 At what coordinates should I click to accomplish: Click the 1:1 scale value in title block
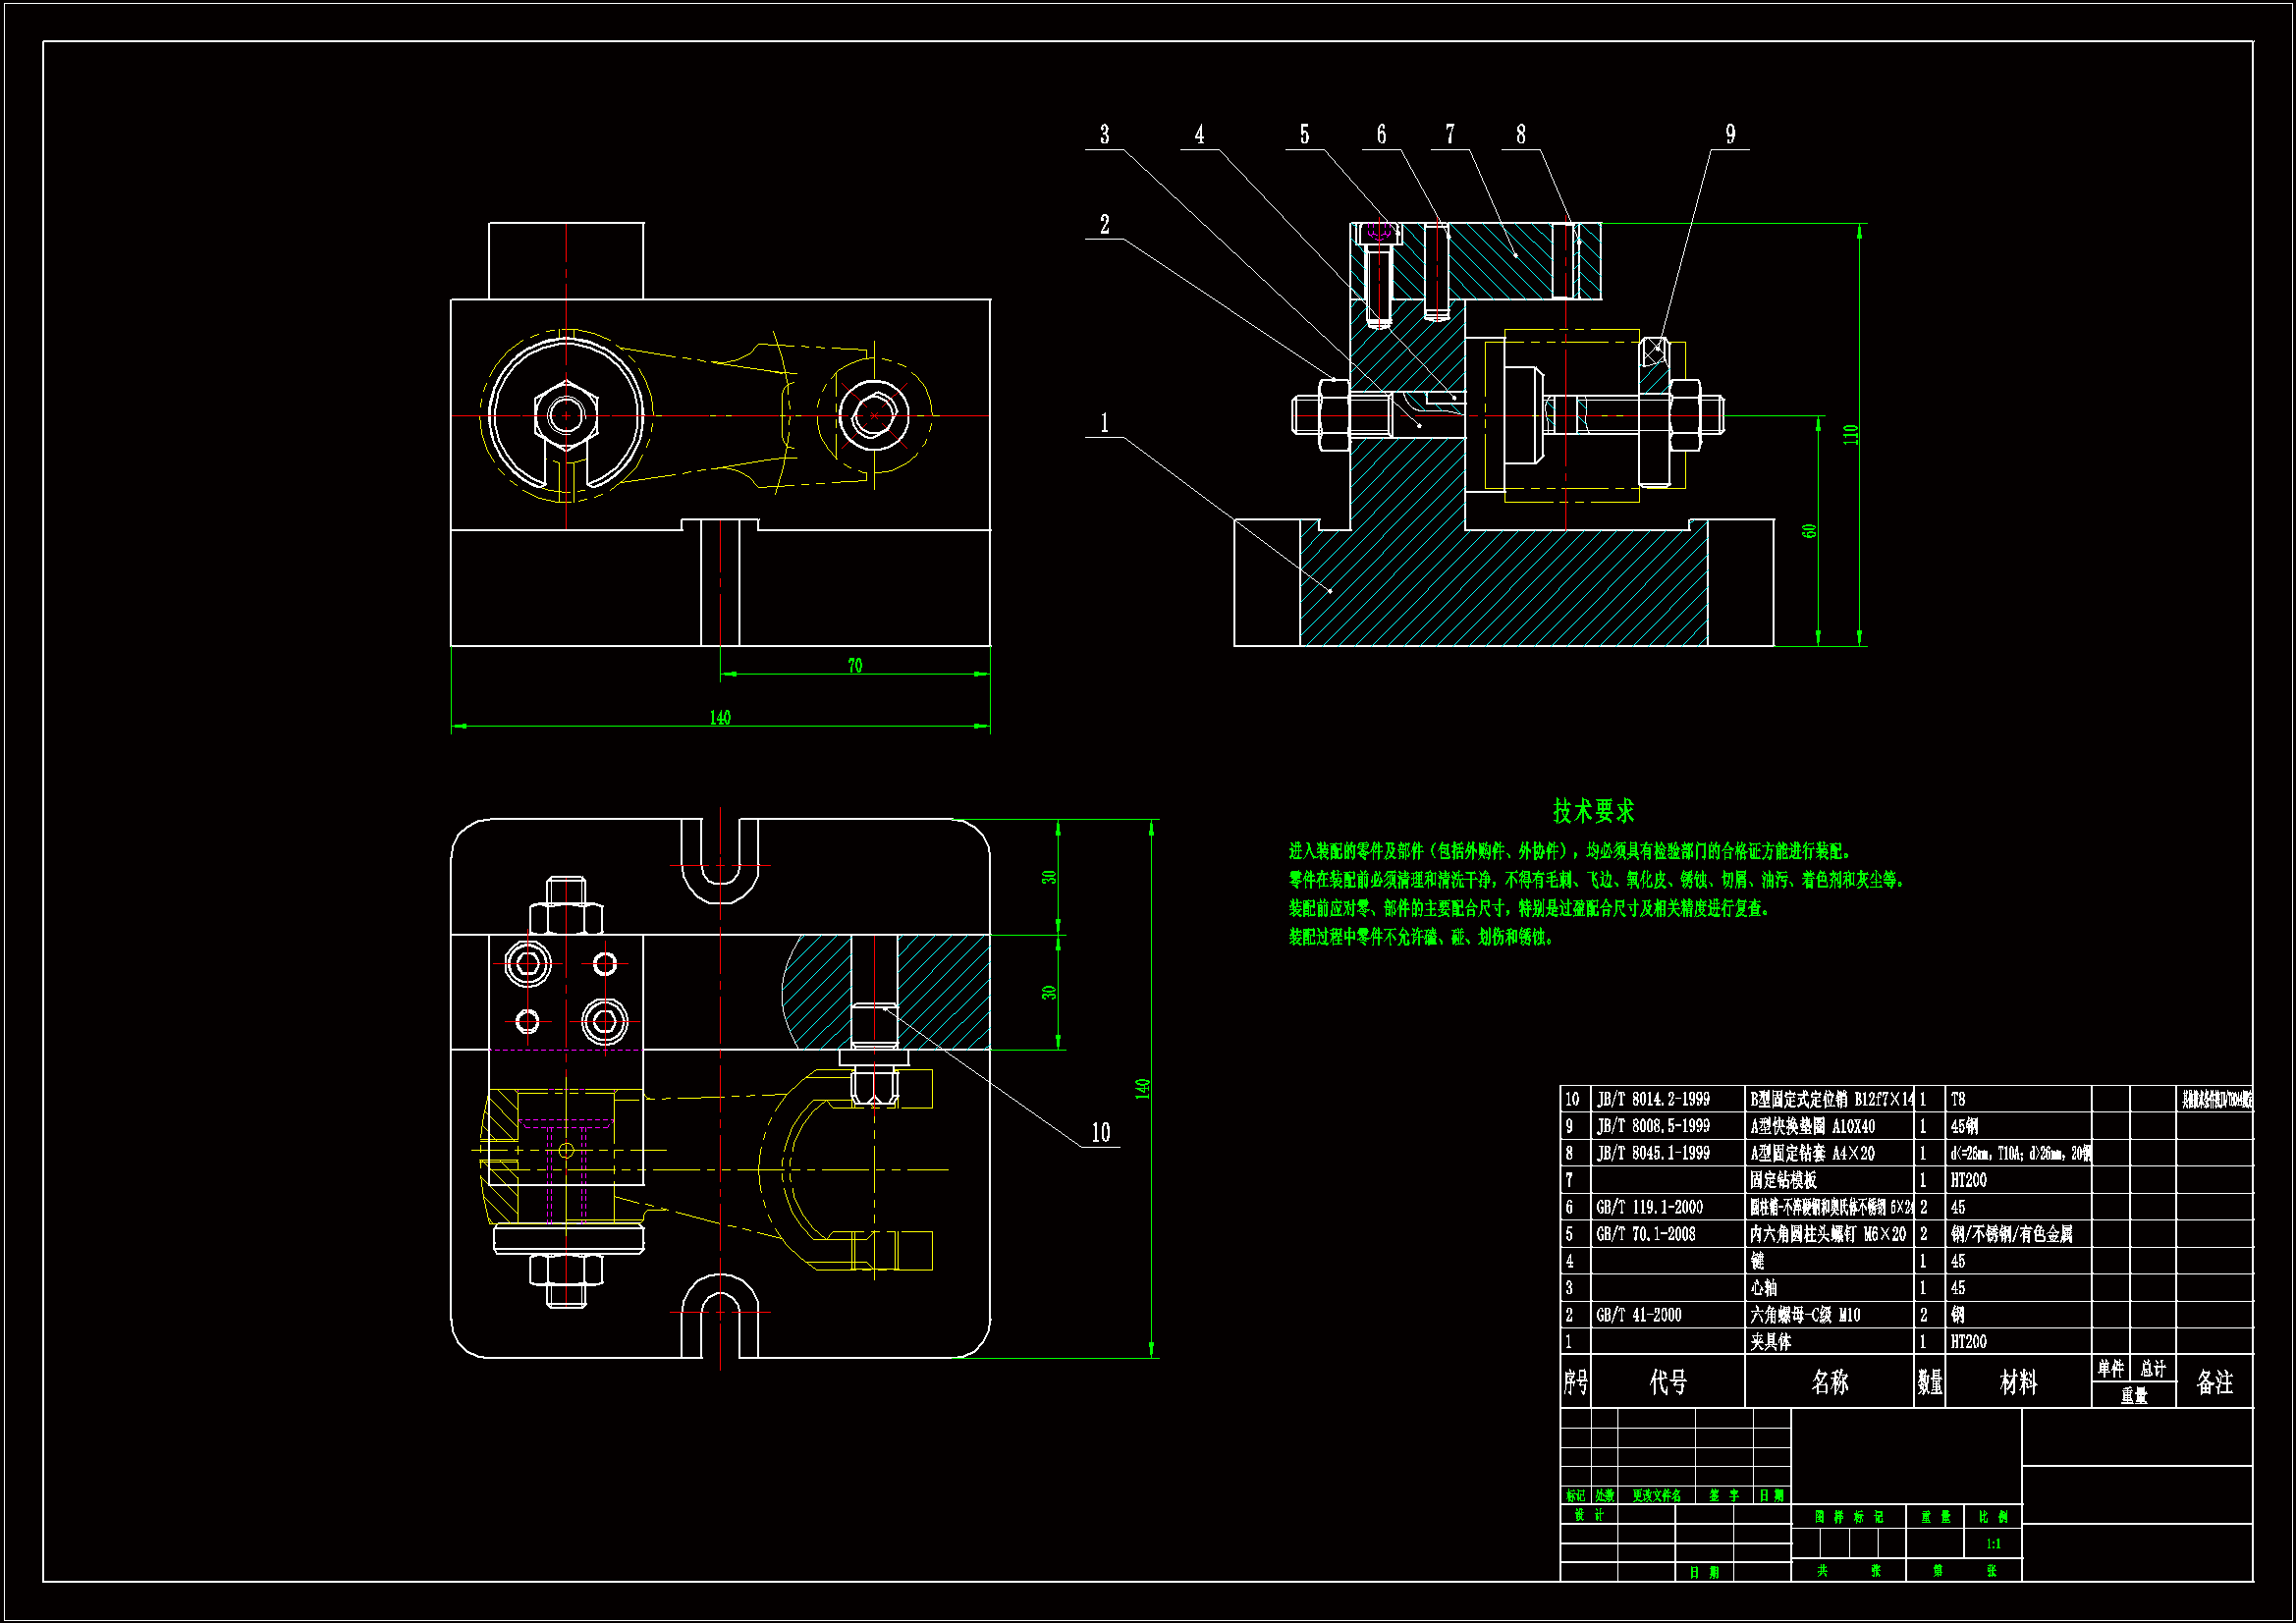tap(1993, 1544)
